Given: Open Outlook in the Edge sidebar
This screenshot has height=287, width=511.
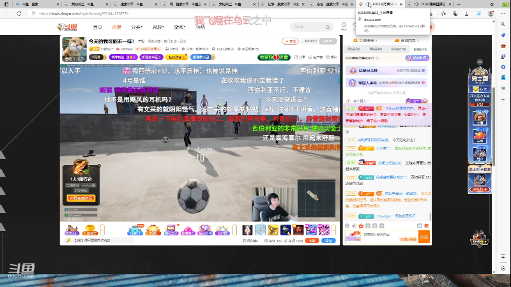Looking at the screenshot, I should point(503,77).
